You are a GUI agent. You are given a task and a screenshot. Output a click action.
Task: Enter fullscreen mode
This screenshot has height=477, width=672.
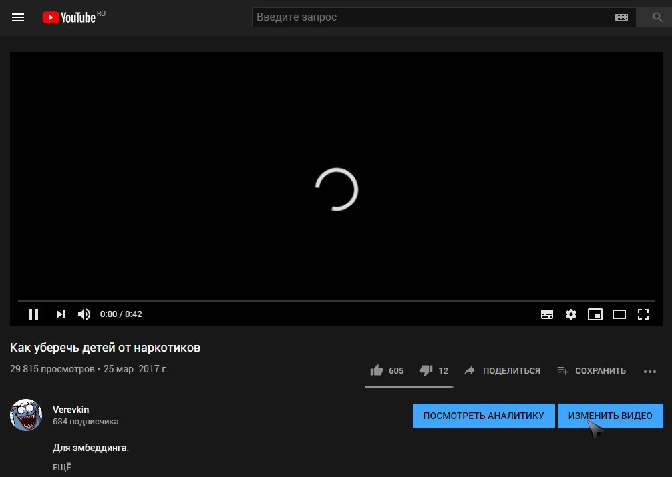pyautogui.click(x=643, y=314)
